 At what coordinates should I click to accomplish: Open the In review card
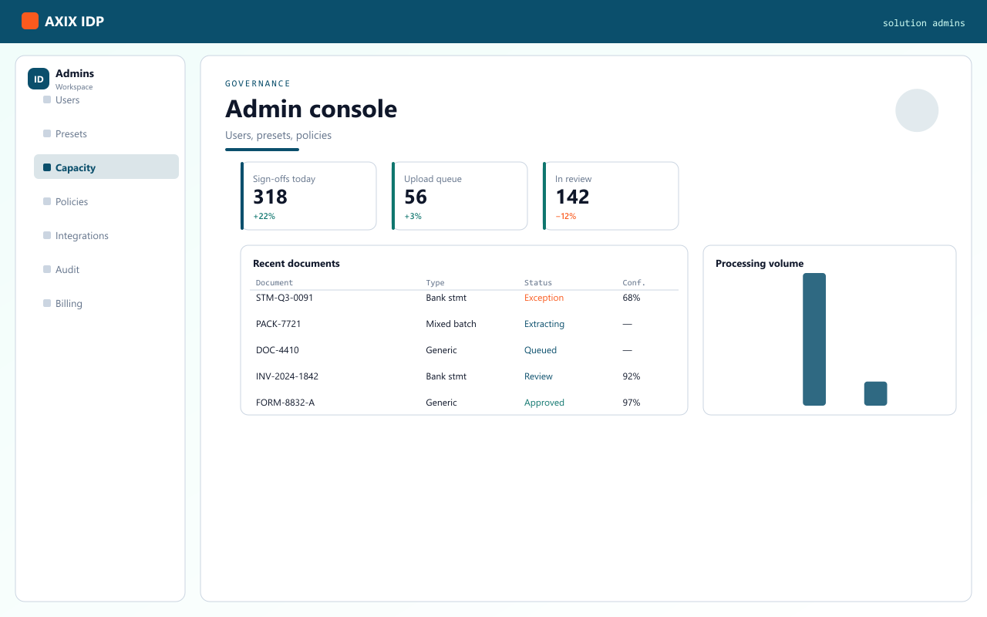click(611, 196)
